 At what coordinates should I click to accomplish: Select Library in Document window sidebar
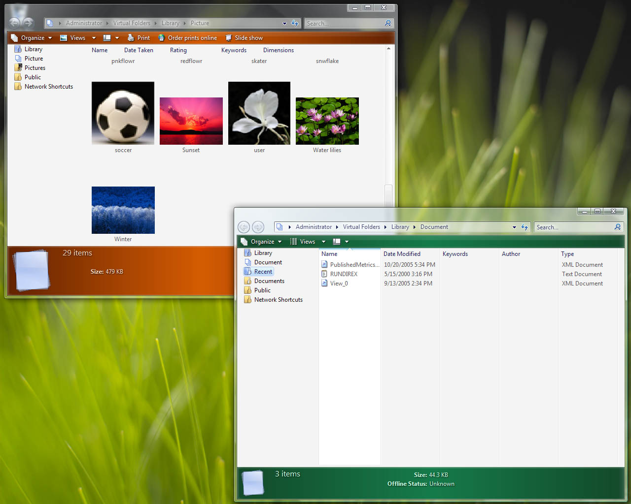pos(258,253)
